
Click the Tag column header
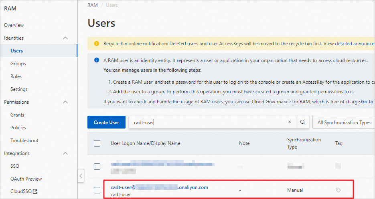click(339, 143)
